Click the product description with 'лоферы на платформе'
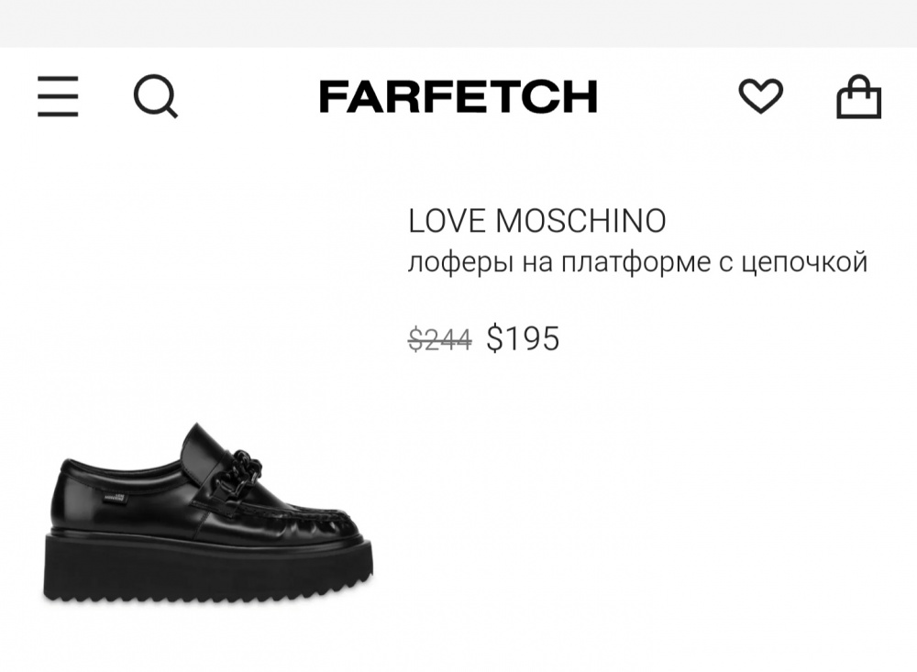917x672 pixels. (638, 259)
